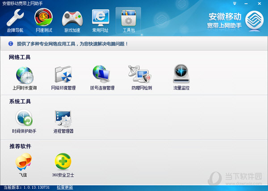The width and height of the screenshot is (268, 191).
Task: Click the blue info icon
Action: coord(11,44)
